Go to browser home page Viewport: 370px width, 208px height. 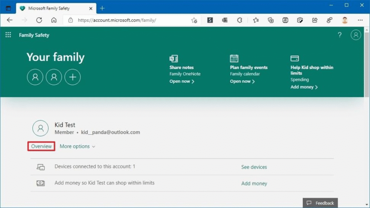[x=54, y=20]
